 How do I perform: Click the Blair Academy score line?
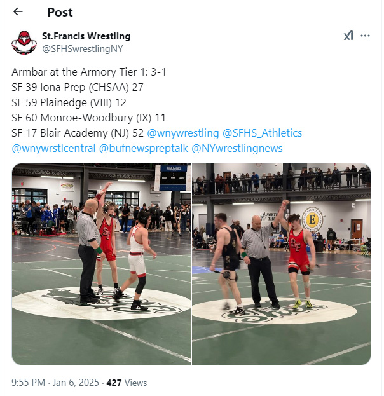click(78, 133)
